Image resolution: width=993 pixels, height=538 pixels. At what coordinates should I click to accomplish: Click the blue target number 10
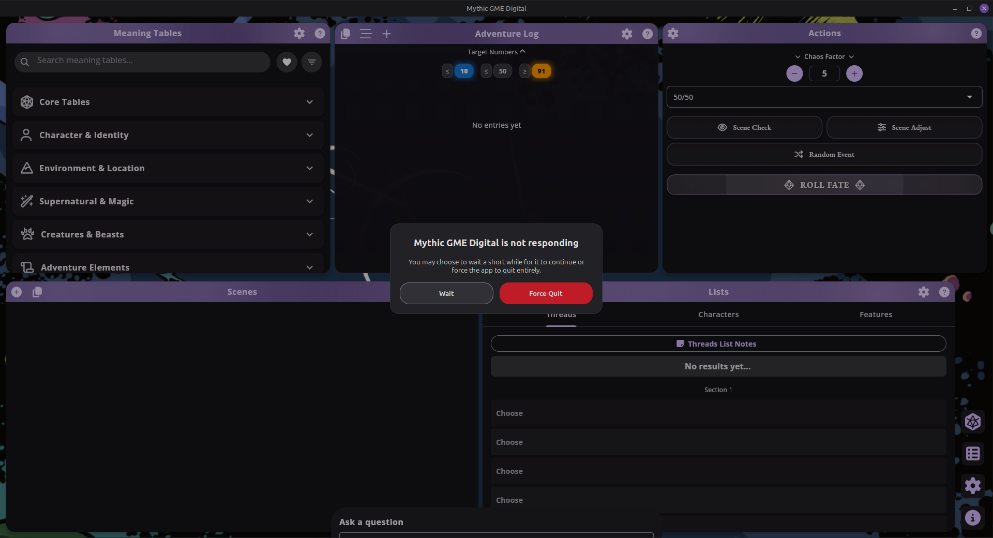(x=464, y=71)
